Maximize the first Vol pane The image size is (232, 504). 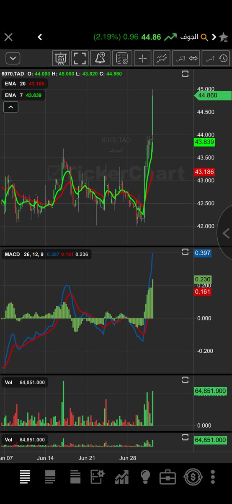[185, 380]
